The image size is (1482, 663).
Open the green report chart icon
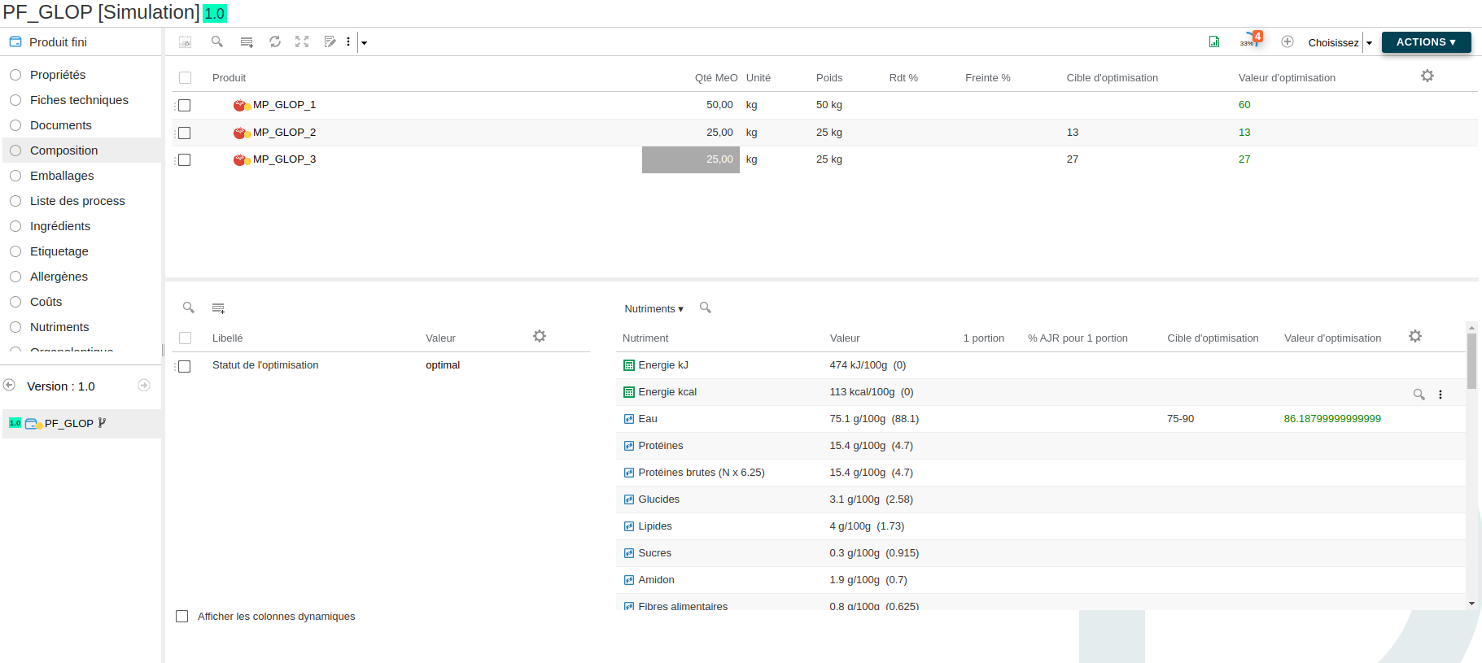click(1214, 41)
